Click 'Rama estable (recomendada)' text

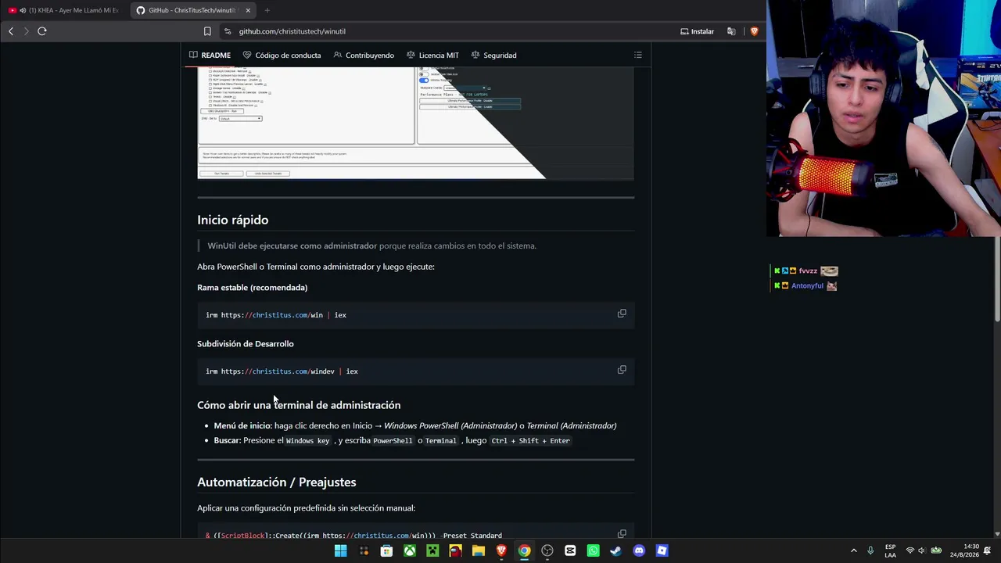pos(252,288)
